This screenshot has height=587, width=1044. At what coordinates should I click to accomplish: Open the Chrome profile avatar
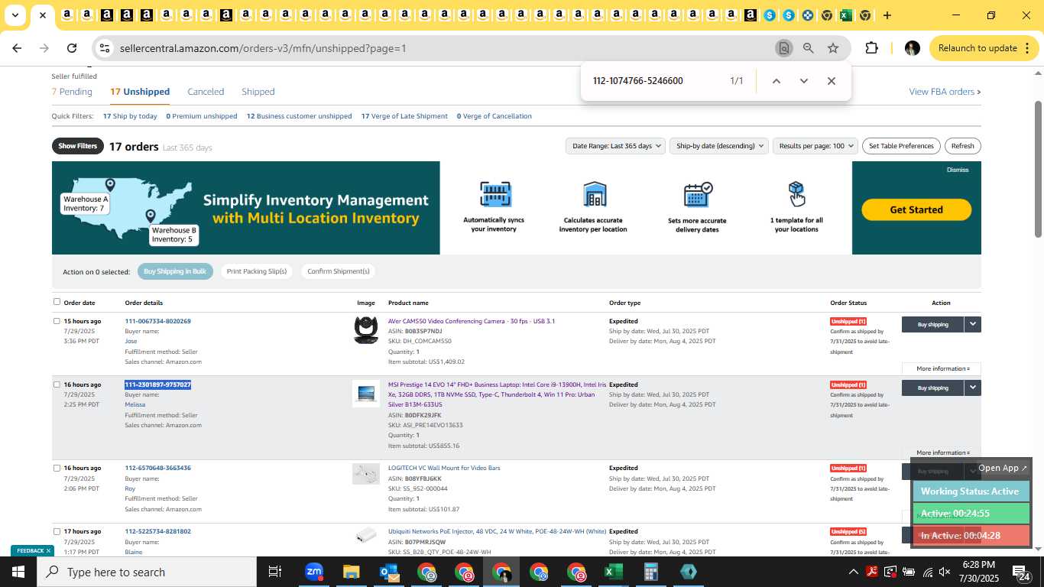(912, 48)
